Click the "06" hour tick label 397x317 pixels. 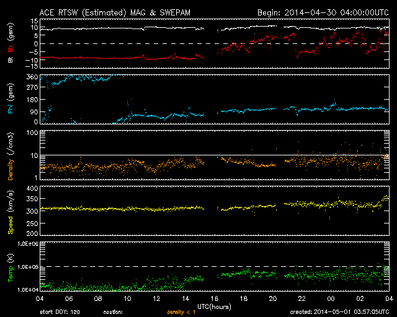click(x=69, y=298)
